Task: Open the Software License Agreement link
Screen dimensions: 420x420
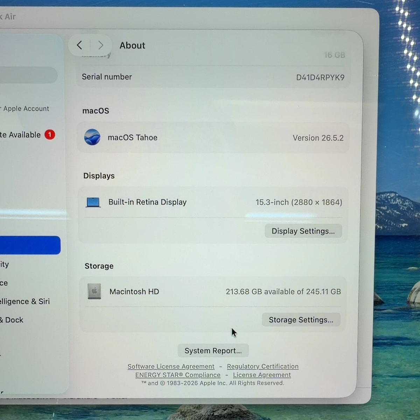Action: coord(171,366)
